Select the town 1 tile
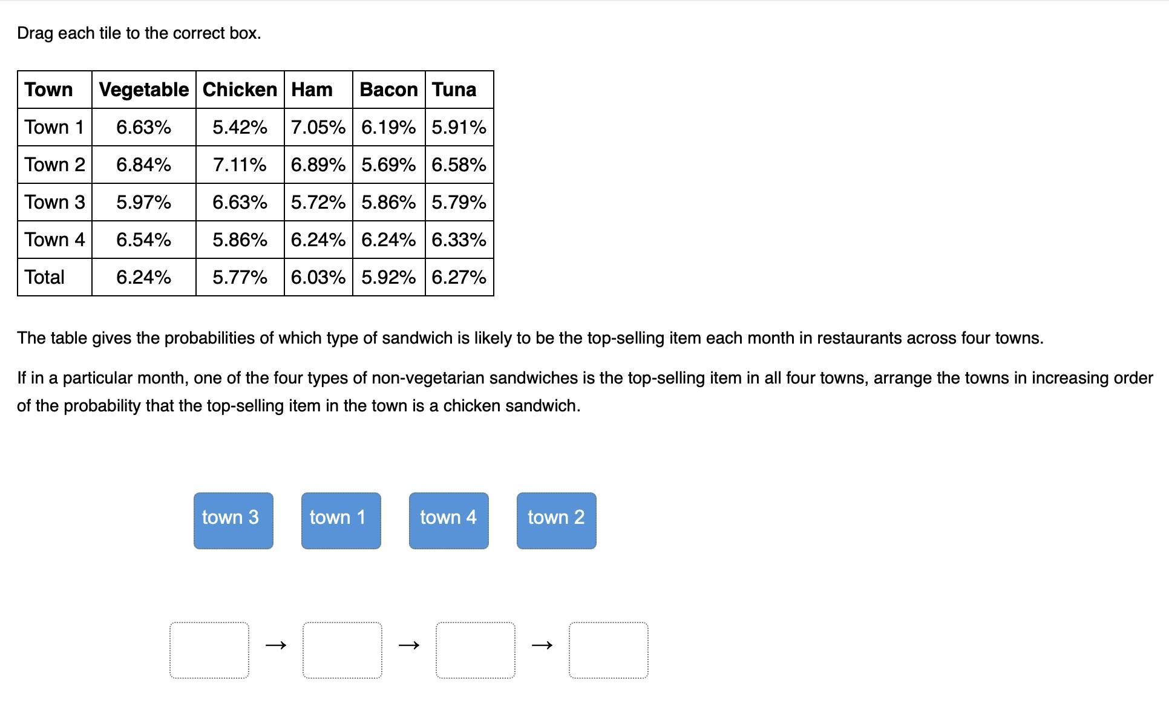 click(x=341, y=520)
